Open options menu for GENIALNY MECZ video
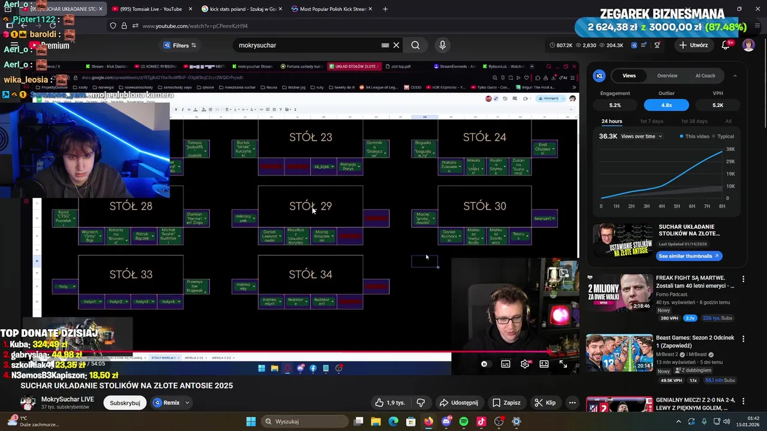This screenshot has width=767, height=431. 744,401
